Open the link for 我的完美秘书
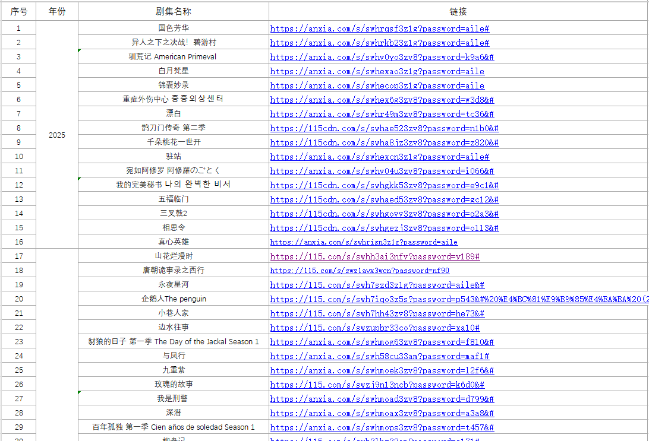 385,185
